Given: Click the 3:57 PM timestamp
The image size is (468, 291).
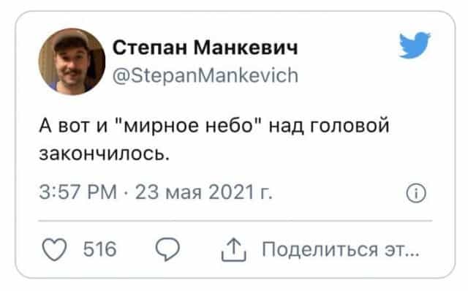Looking at the screenshot, I should pyautogui.click(x=78, y=192).
